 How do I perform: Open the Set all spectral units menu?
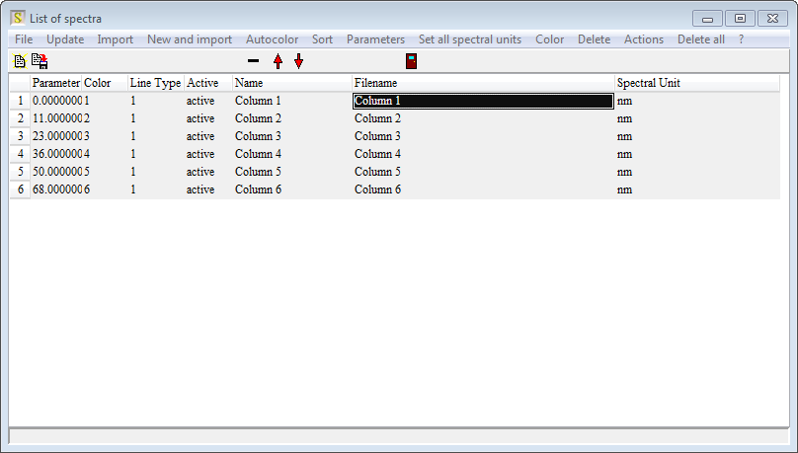(x=469, y=39)
